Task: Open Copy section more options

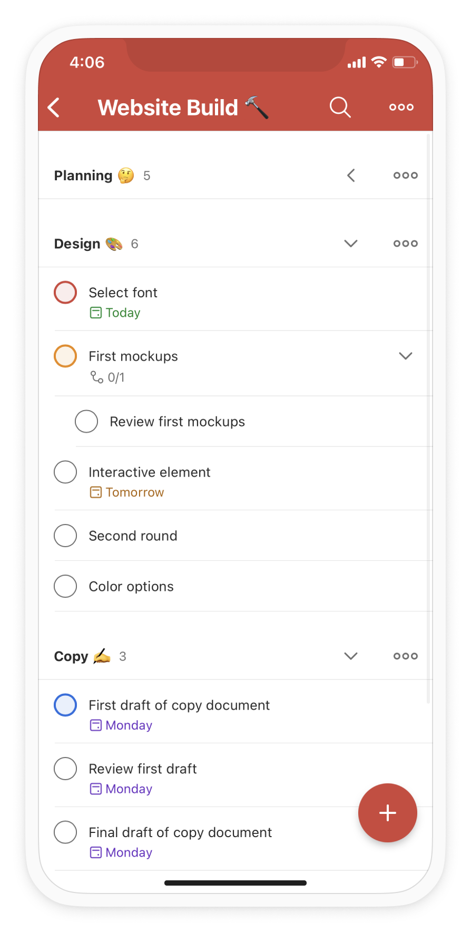Action: coord(405,656)
